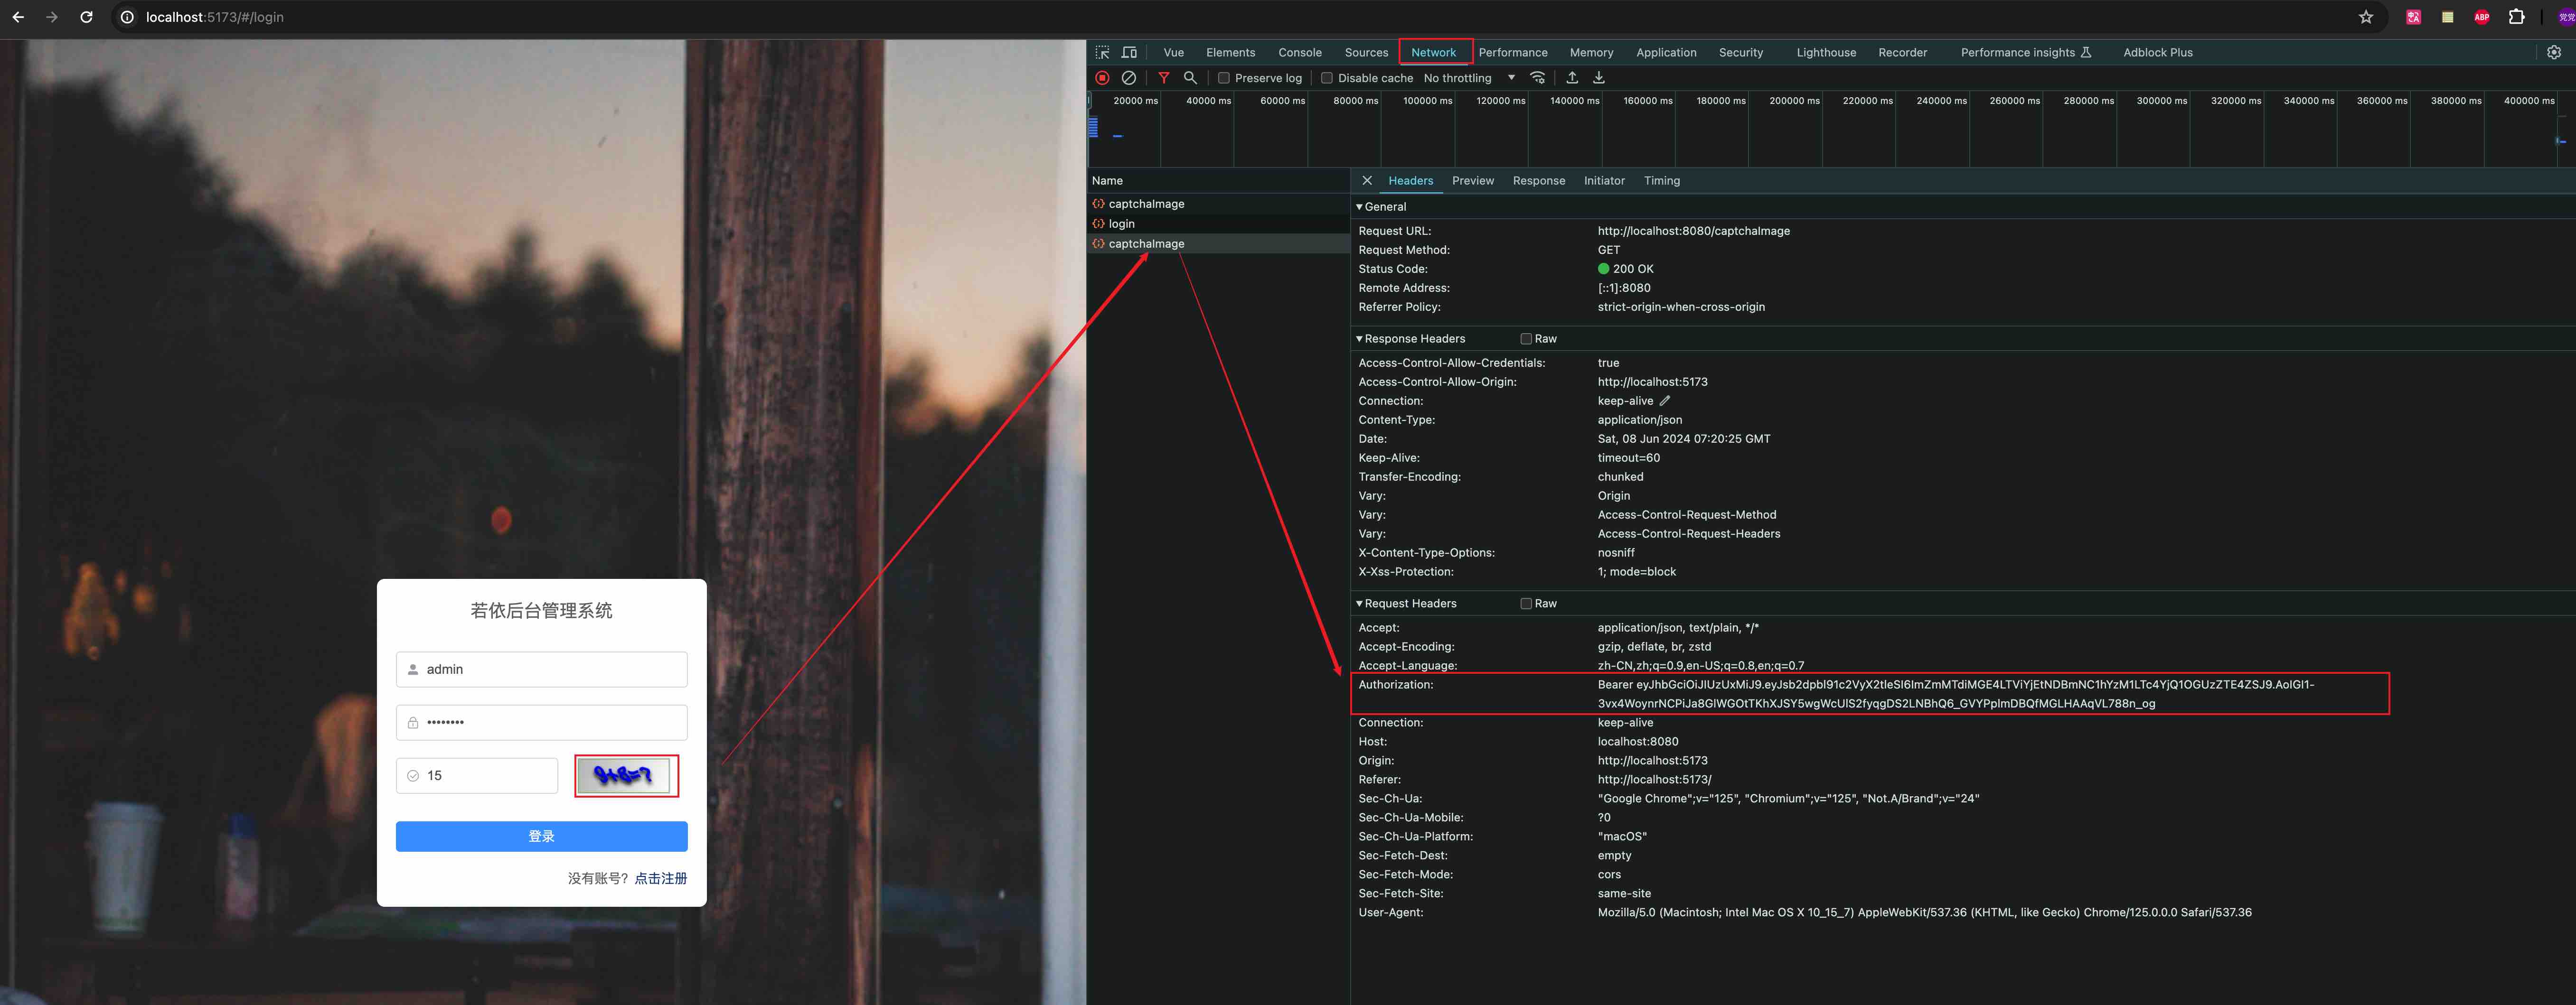Clear the network log
Screen dimensions: 2576x1005
[x=1129, y=78]
